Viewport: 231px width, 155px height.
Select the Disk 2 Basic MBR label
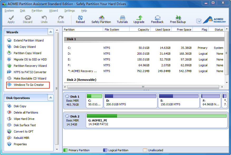click(73, 120)
